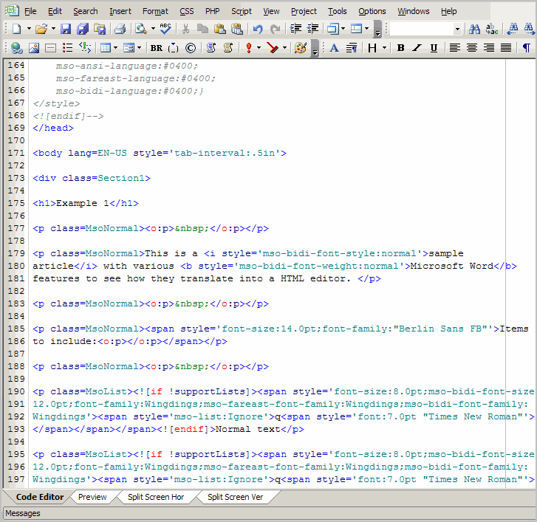Save the file with the floppy icon
Image resolution: width=537 pixels, height=522 pixels.
[x=66, y=29]
